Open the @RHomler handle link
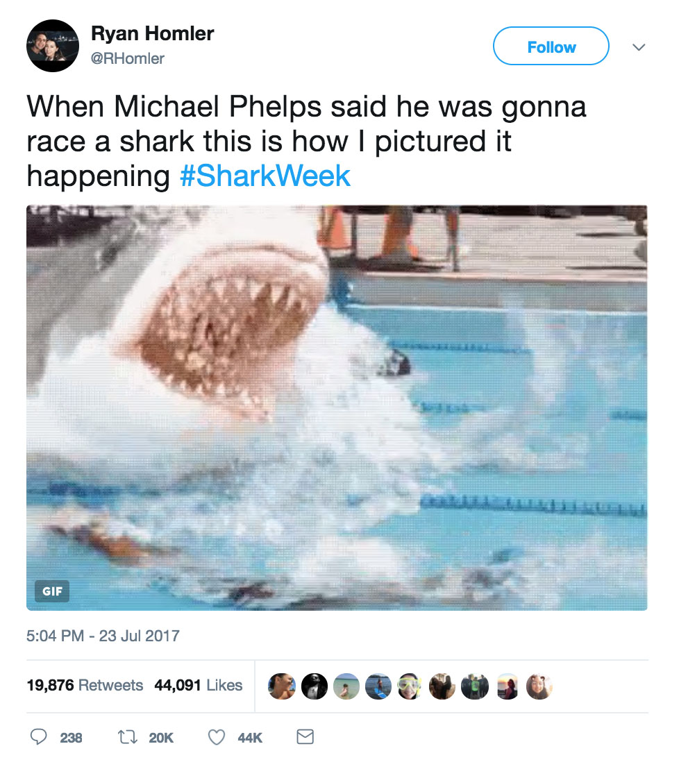The width and height of the screenshot is (679, 769). [x=128, y=59]
